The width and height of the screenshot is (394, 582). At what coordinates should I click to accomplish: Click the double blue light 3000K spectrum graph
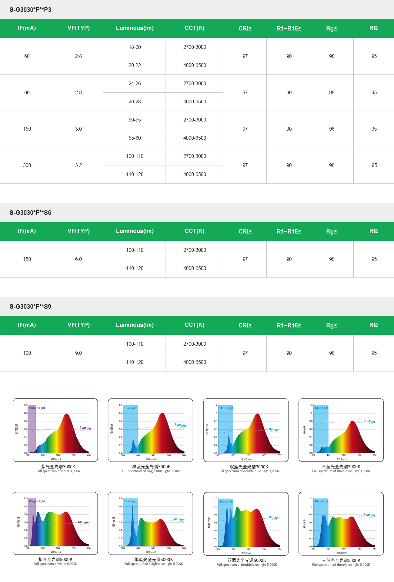point(246,430)
